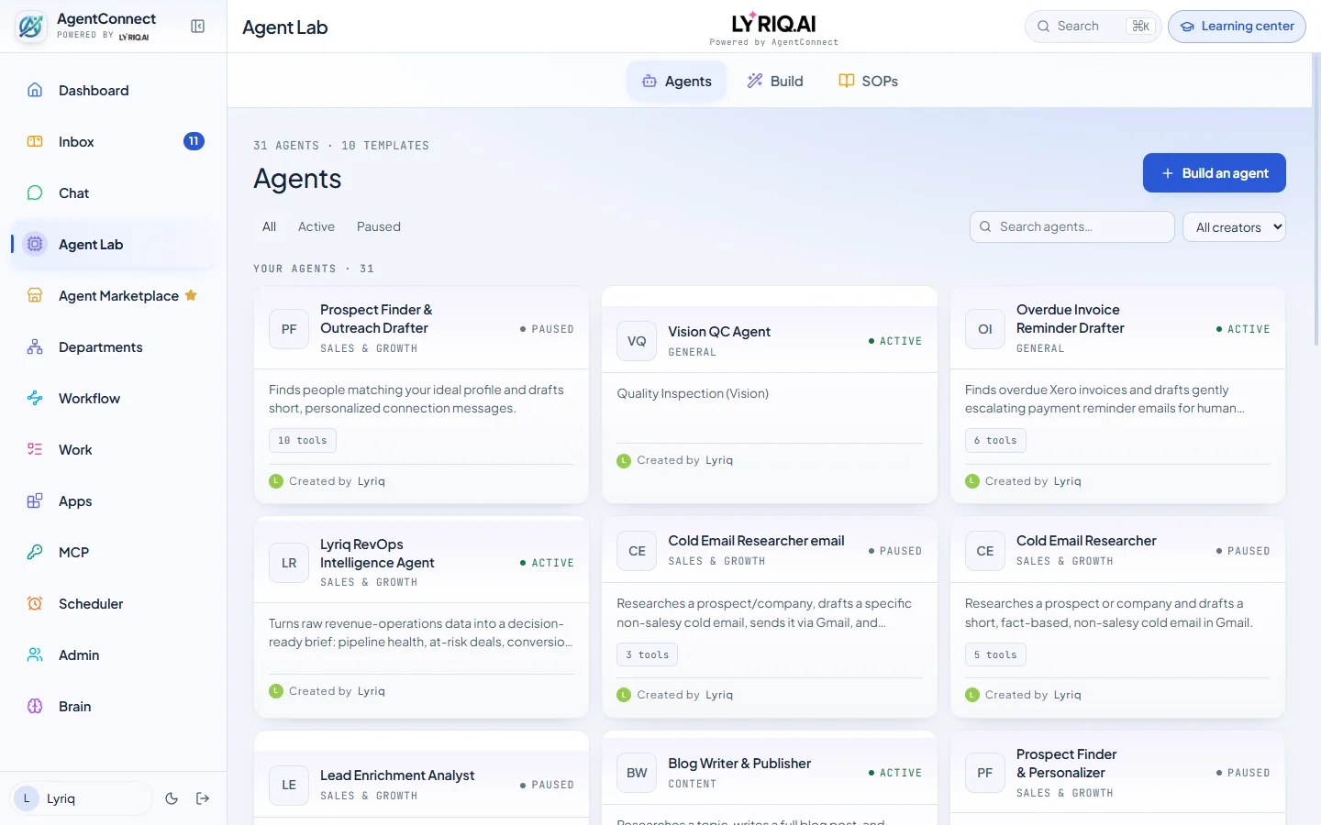Open the Inbox sidebar item
This screenshot has height=825, width=1321.
point(114,142)
